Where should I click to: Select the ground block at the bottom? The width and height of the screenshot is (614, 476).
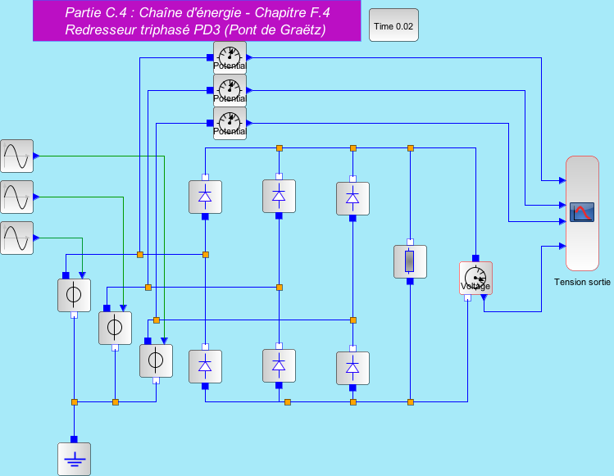click(x=74, y=459)
